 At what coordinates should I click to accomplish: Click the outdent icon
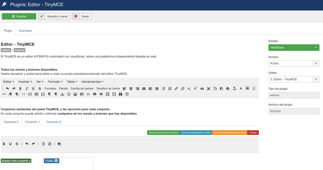coord(151,89)
